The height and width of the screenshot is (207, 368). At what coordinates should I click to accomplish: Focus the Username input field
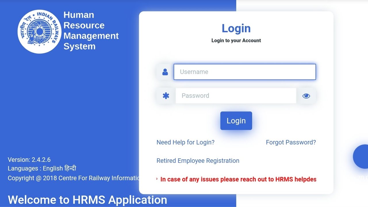click(x=245, y=72)
